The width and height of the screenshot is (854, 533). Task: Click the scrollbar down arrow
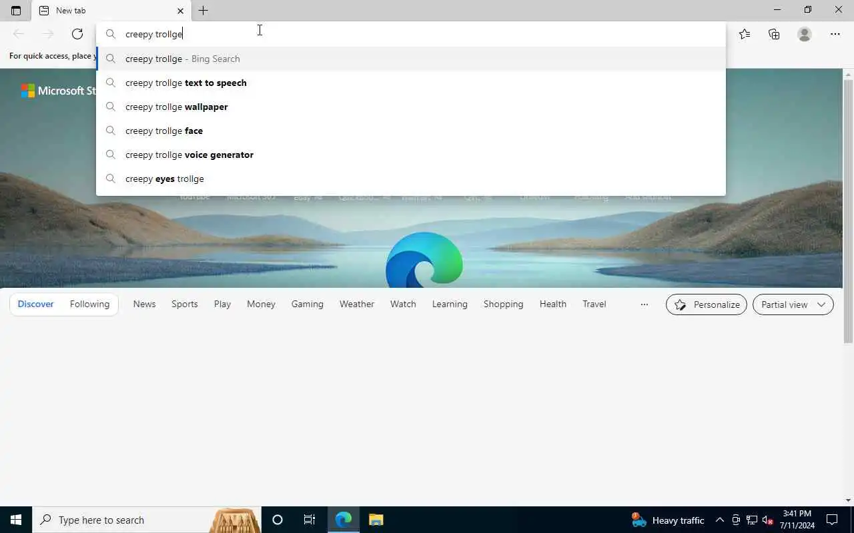(848, 500)
